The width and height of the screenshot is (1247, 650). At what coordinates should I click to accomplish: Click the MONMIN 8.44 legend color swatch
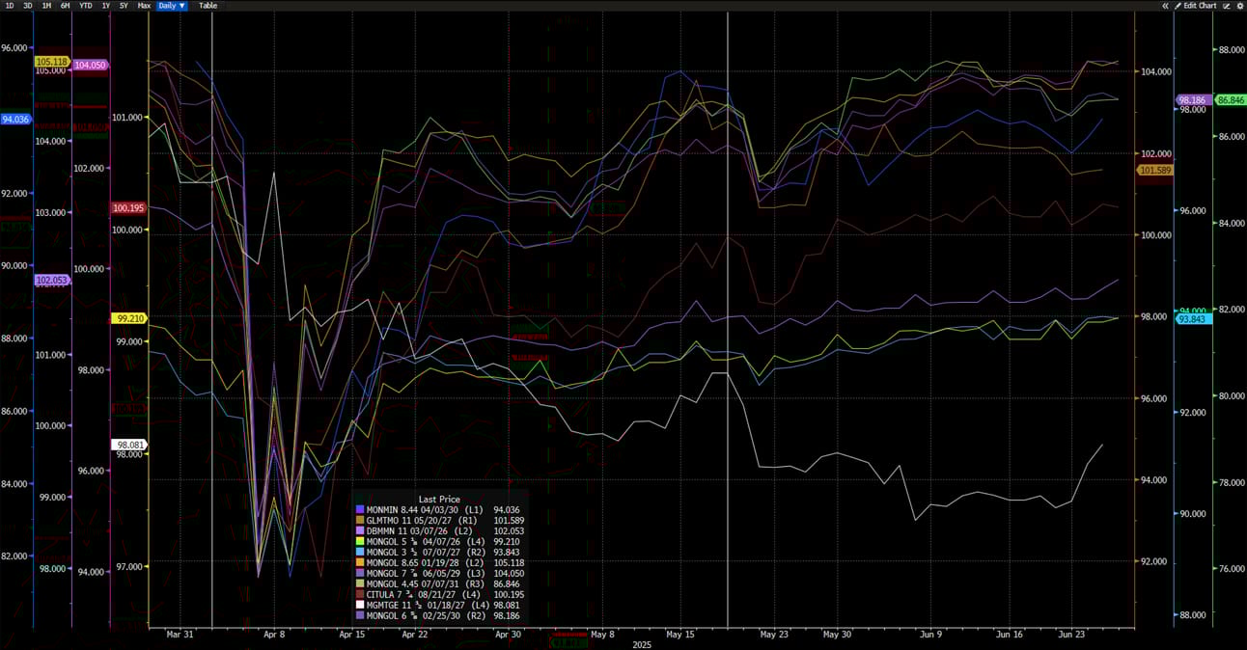point(361,509)
